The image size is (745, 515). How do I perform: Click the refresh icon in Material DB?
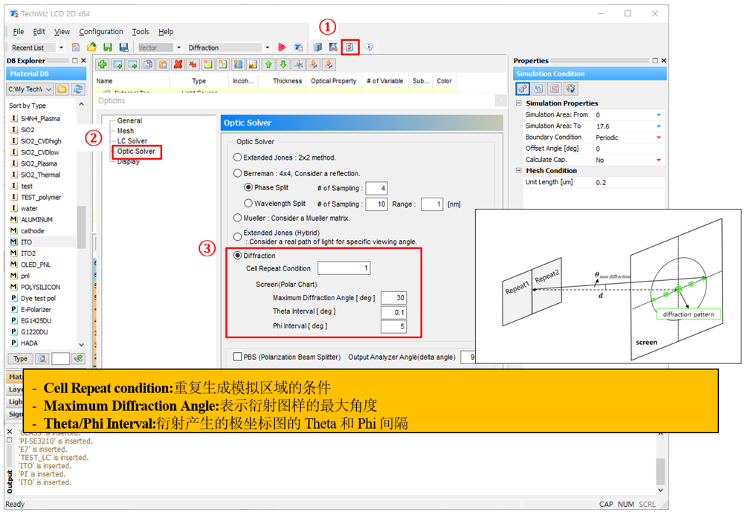click(x=78, y=89)
